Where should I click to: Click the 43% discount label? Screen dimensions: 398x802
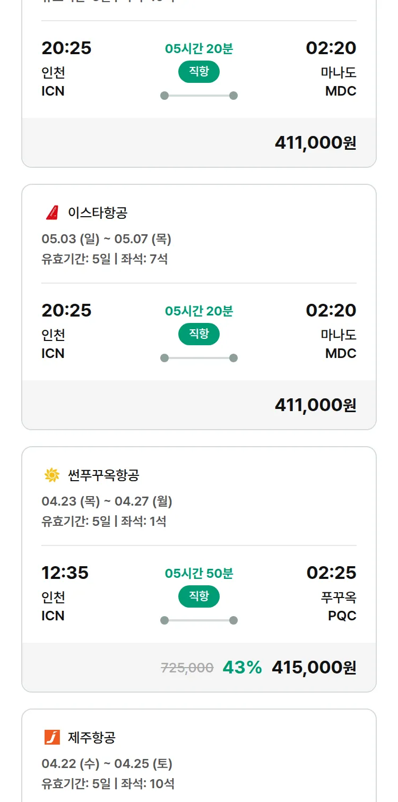pyautogui.click(x=242, y=668)
